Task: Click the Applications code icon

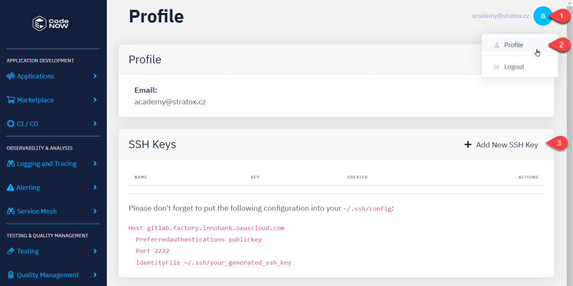Action: click(11, 76)
